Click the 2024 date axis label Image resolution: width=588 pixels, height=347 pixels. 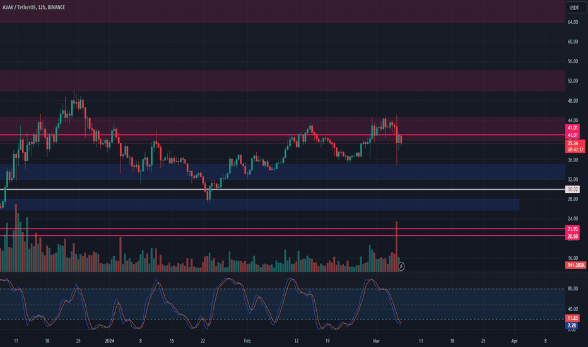tap(110, 341)
